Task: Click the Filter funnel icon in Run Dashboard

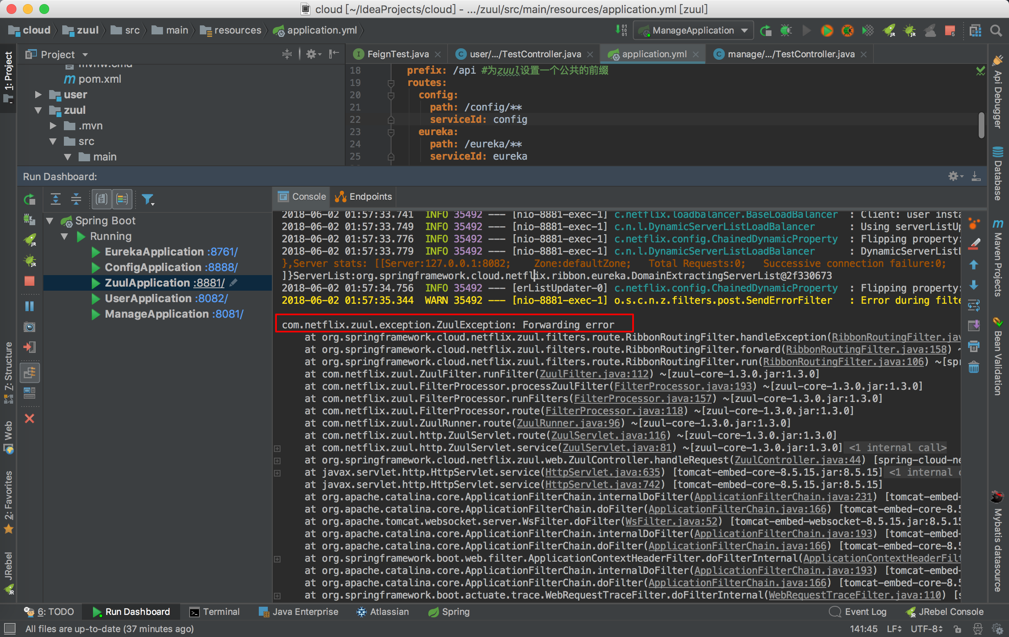Action: coord(147,199)
